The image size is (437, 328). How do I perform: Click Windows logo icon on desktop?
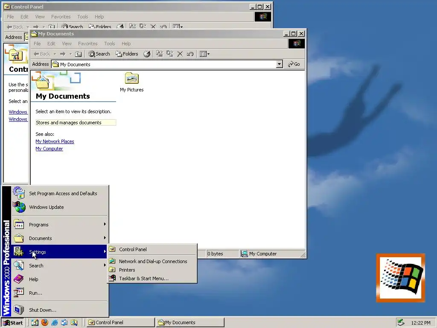click(x=400, y=278)
